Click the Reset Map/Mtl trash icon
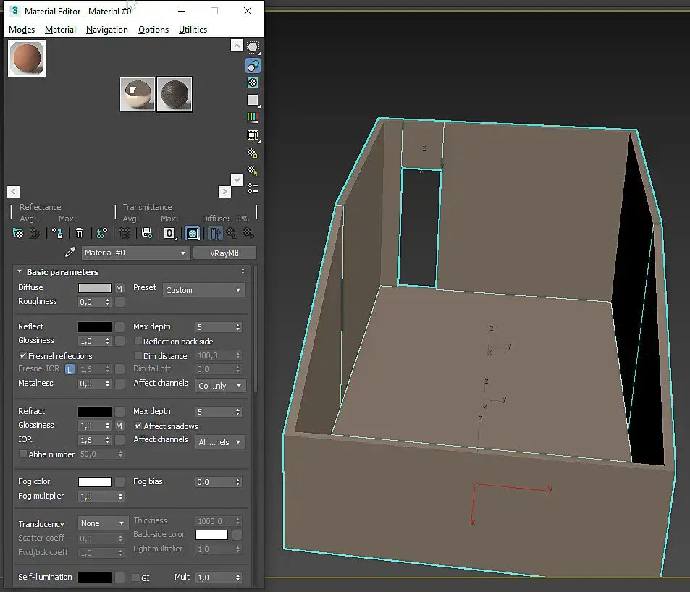 click(80, 233)
